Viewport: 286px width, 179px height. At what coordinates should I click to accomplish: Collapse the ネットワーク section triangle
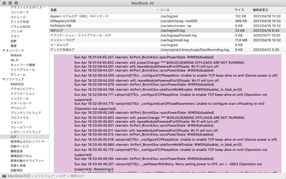point(4,51)
